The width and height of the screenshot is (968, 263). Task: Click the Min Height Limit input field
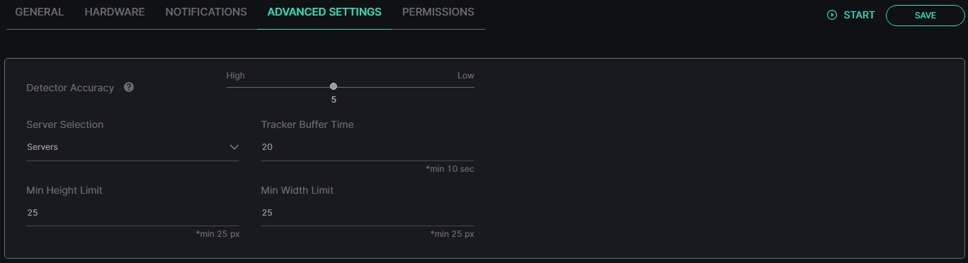(x=132, y=213)
